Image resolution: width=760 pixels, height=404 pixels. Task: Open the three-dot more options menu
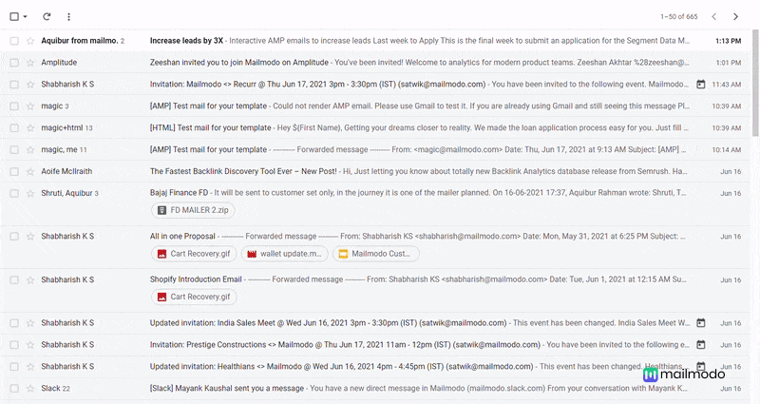68,16
